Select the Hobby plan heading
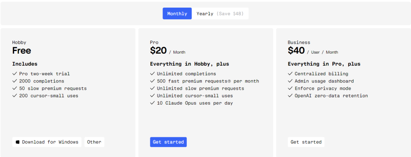Screen dimensions: 411x157 (19, 43)
